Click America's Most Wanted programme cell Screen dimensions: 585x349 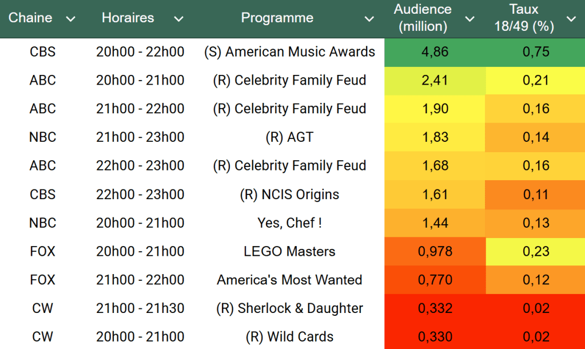coord(289,280)
